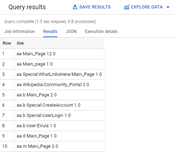The width and height of the screenshot is (174, 152).
Task: Click the 'Query complete' status message
Action: (50, 22)
